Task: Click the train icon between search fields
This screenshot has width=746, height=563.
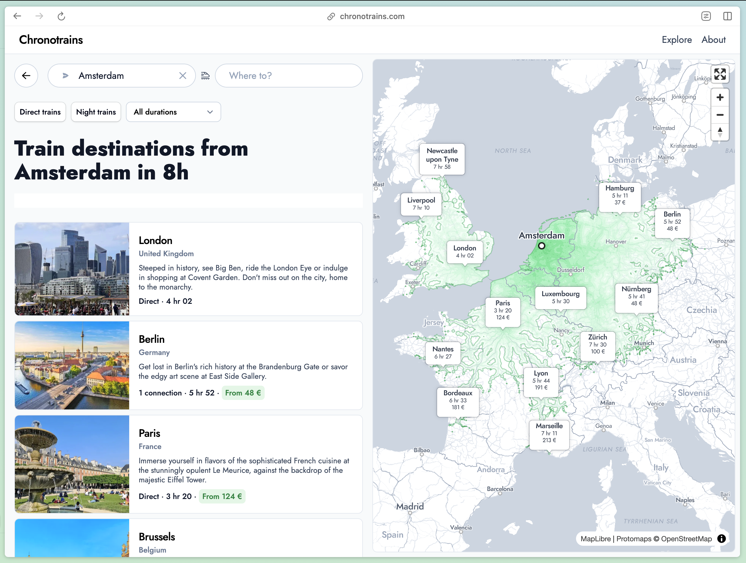Action: (205, 76)
